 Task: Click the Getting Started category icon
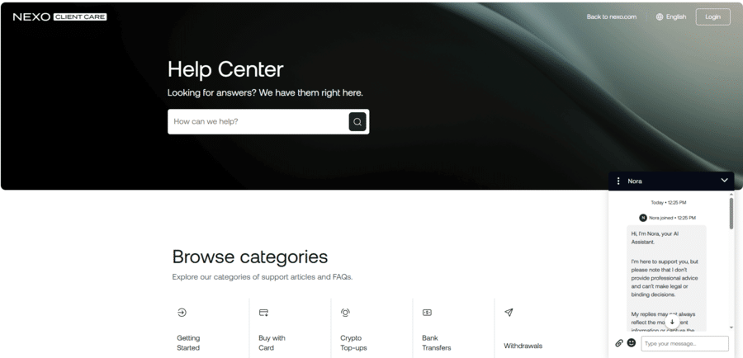[x=182, y=313]
